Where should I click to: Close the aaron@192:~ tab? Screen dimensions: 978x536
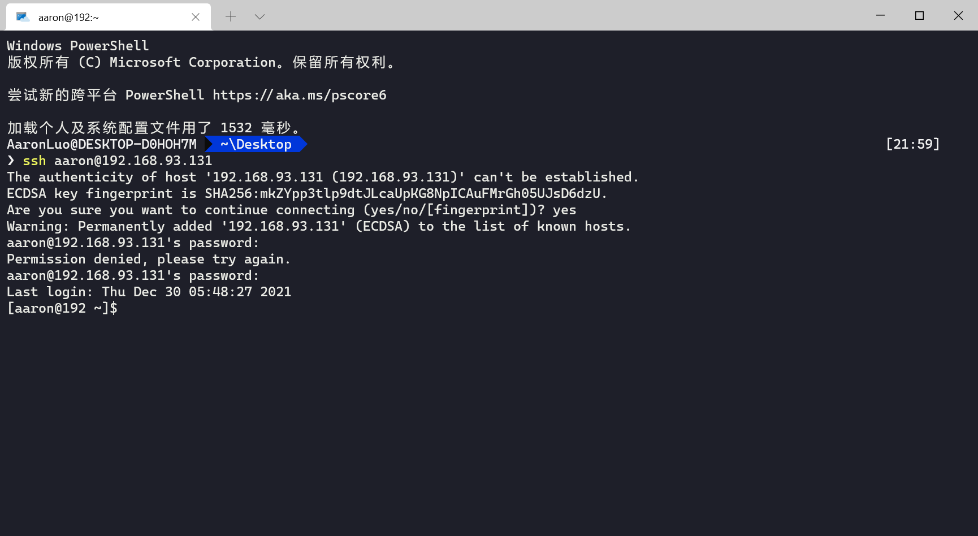[x=196, y=17]
